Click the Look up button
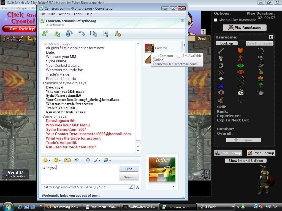 click(x=227, y=43)
